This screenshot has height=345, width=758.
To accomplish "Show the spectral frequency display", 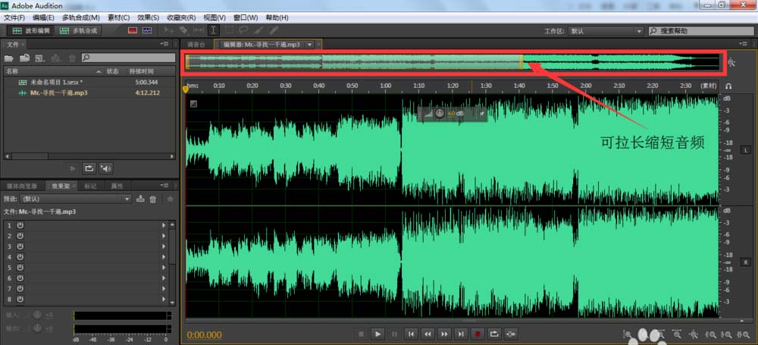I will [x=133, y=30].
